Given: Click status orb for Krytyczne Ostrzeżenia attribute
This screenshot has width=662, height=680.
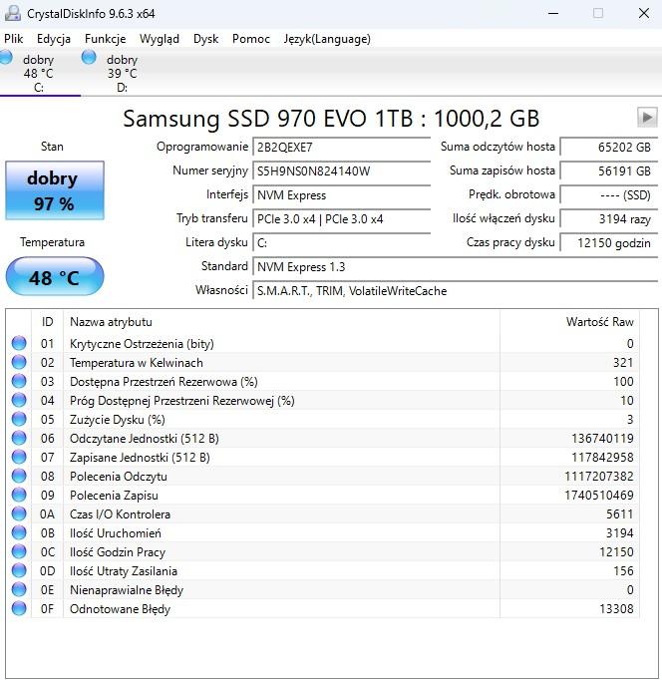Looking at the screenshot, I should (19, 344).
